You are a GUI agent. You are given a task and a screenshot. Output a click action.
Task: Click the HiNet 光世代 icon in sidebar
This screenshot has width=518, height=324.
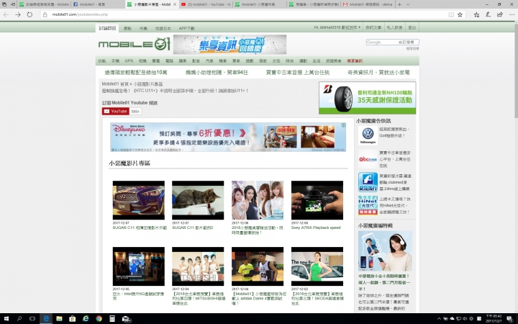[368, 205]
